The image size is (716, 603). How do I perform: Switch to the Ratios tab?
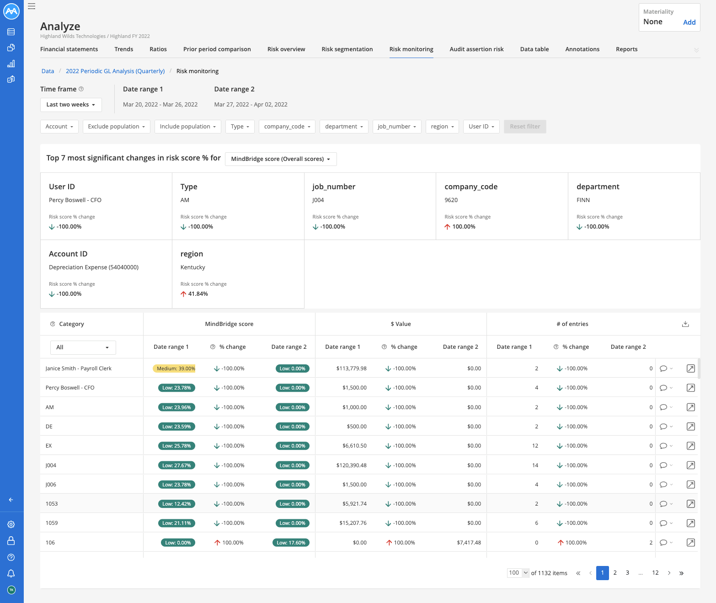click(158, 49)
